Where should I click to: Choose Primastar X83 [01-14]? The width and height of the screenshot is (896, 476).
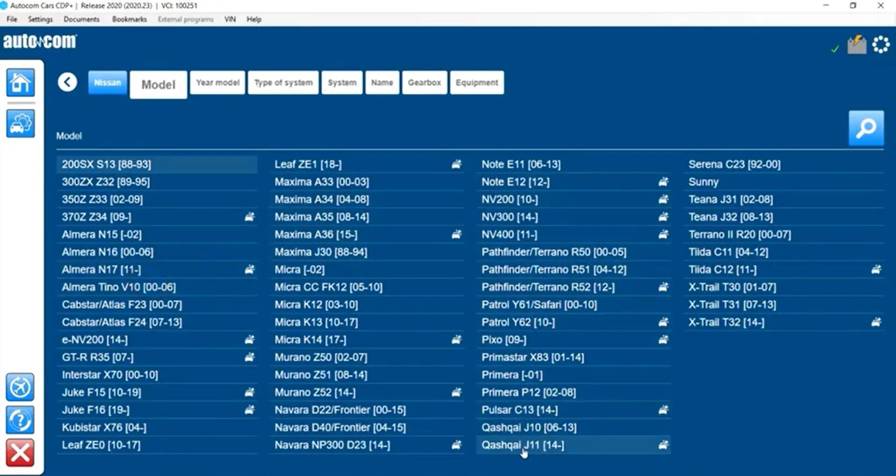(574, 357)
